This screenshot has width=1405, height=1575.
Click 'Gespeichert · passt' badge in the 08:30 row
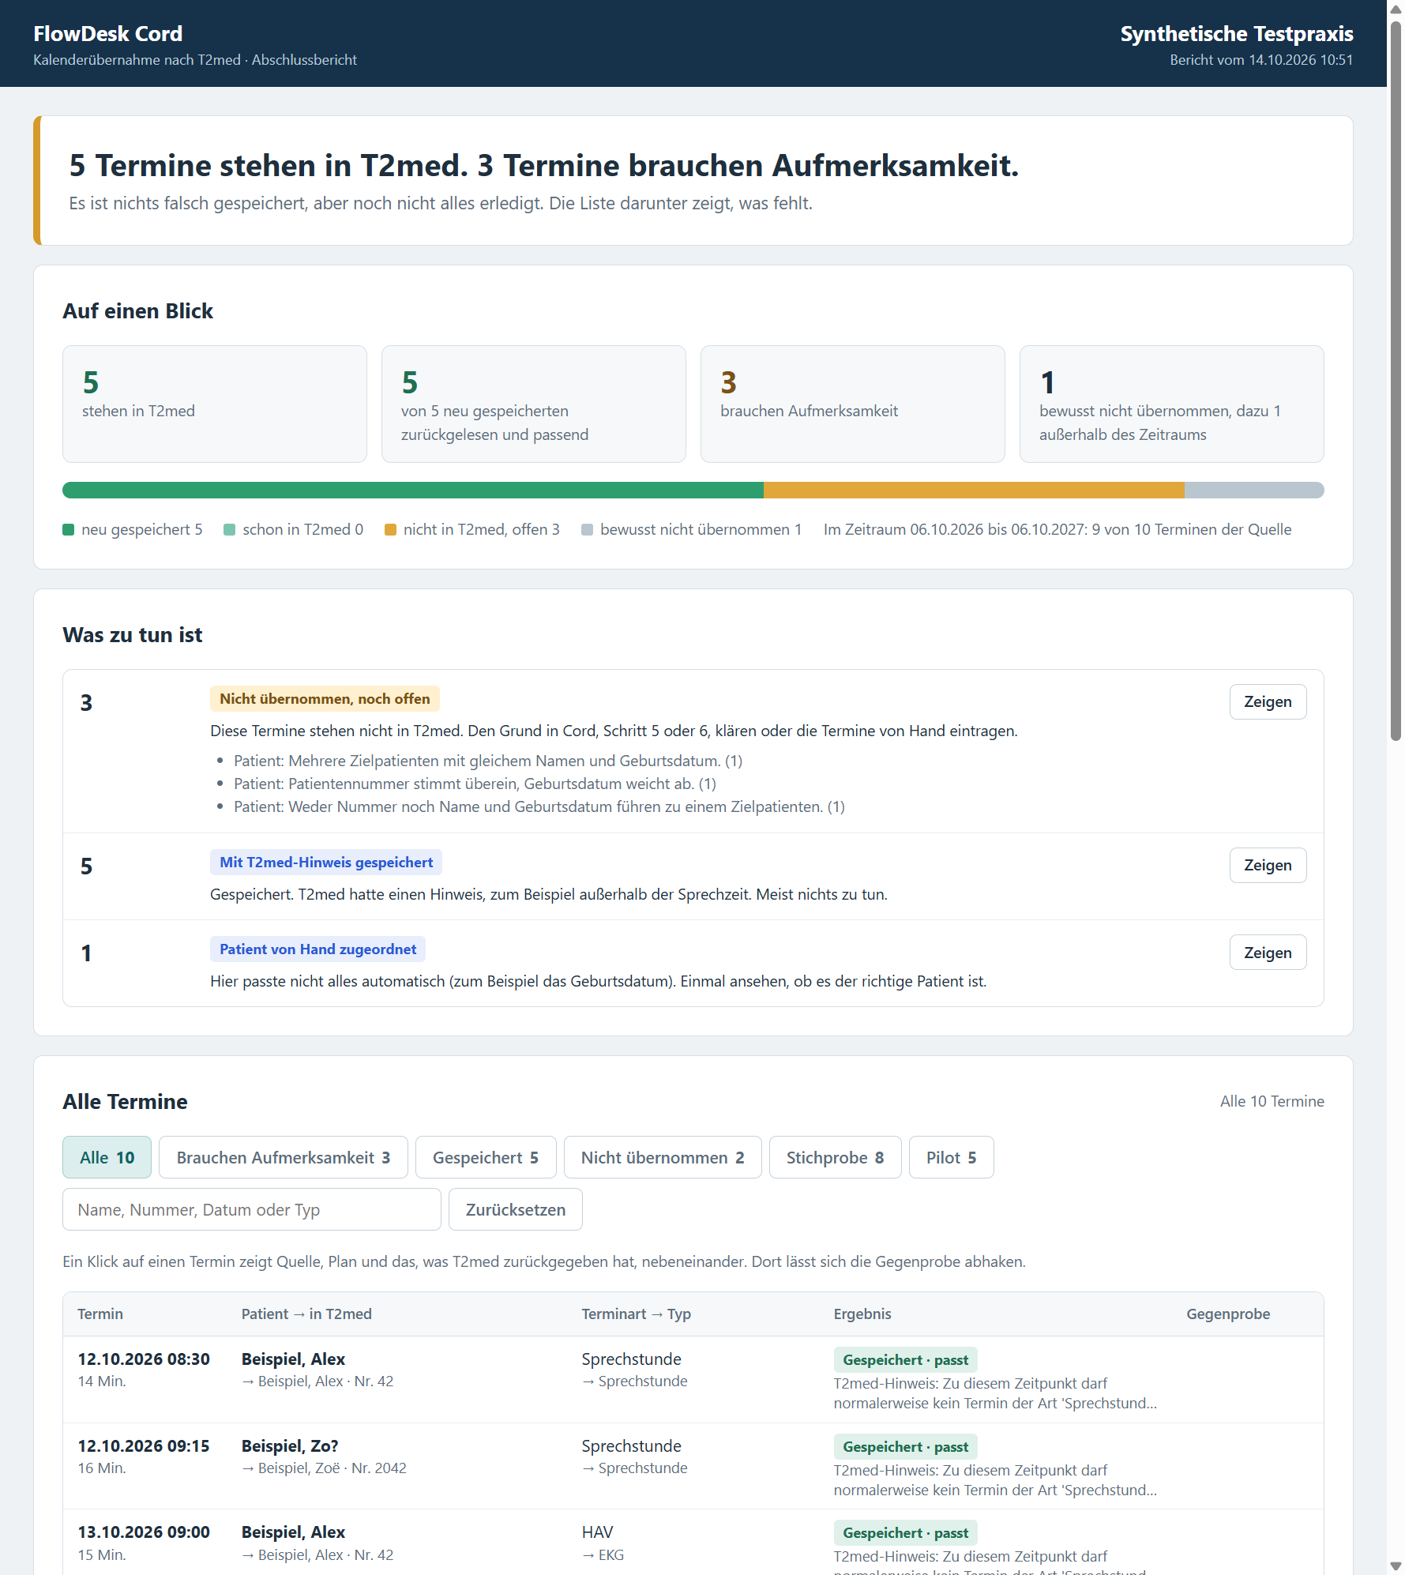[x=905, y=1359]
